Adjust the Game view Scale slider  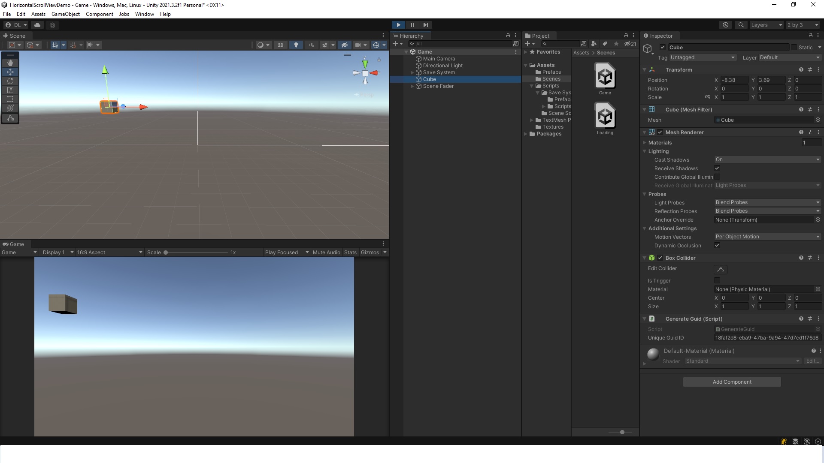pos(166,253)
